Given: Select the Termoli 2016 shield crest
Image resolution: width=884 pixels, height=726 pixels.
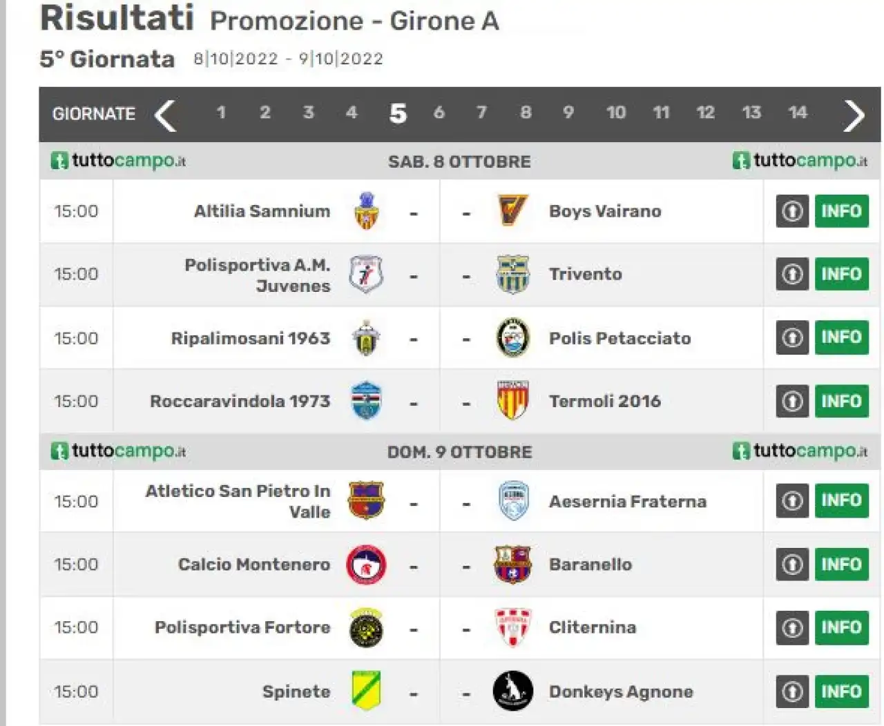Looking at the screenshot, I should tap(512, 400).
